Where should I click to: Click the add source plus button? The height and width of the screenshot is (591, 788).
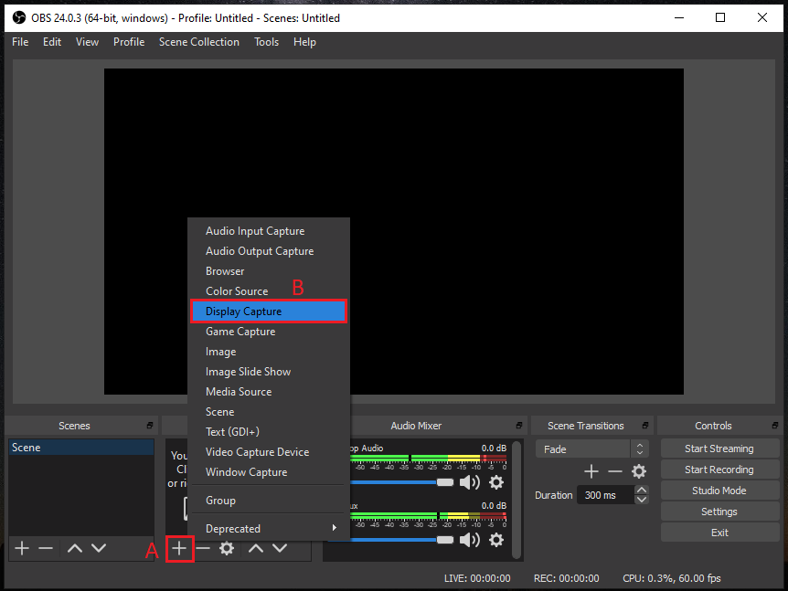pyautogui.click(x=180, y=548)
